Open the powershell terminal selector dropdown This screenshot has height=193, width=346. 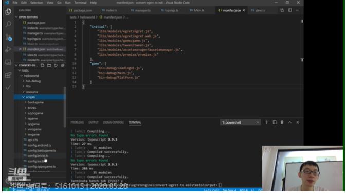coord(240,122)
